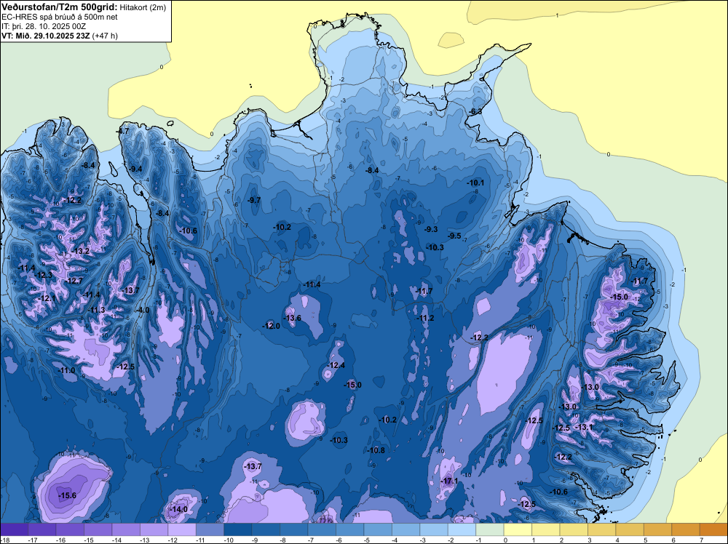Click the -4.0 temperature label
728x544 pixels.
(143, 310)
